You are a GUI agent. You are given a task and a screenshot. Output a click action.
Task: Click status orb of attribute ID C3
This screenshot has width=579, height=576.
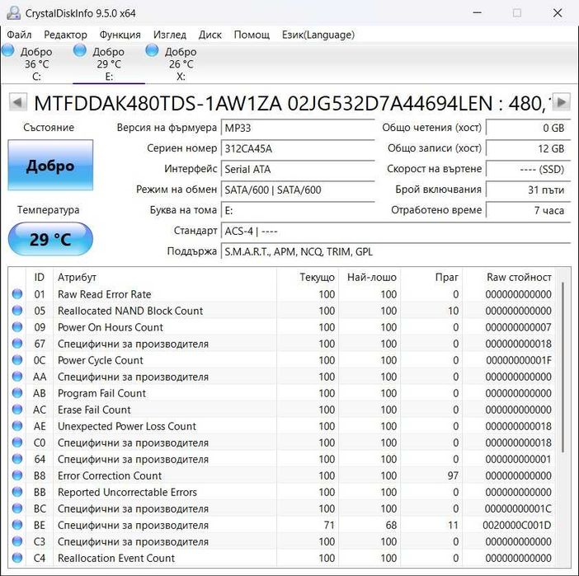[17, 541]
